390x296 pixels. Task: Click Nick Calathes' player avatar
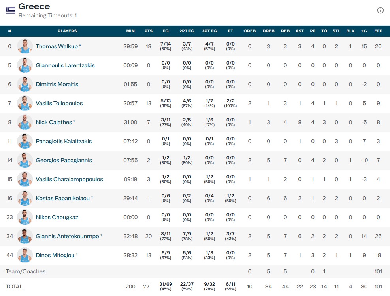tap(25, 122)
